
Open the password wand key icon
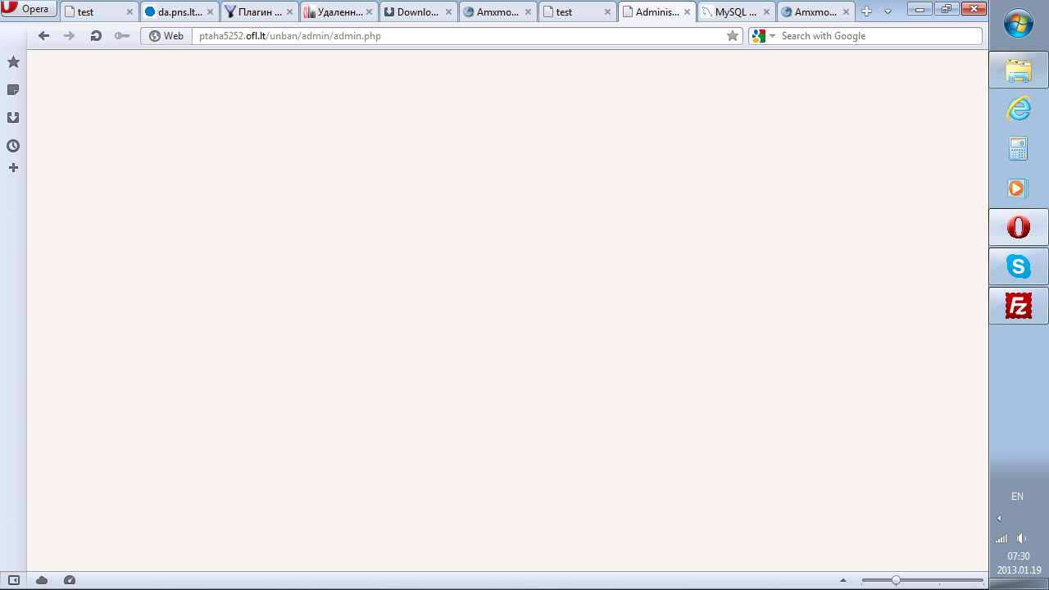coord(122,36)
